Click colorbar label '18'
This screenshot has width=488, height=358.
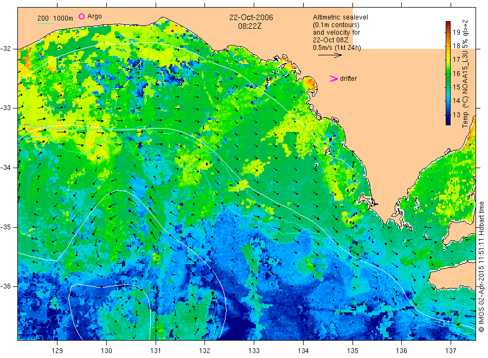(x=456, y=46)
